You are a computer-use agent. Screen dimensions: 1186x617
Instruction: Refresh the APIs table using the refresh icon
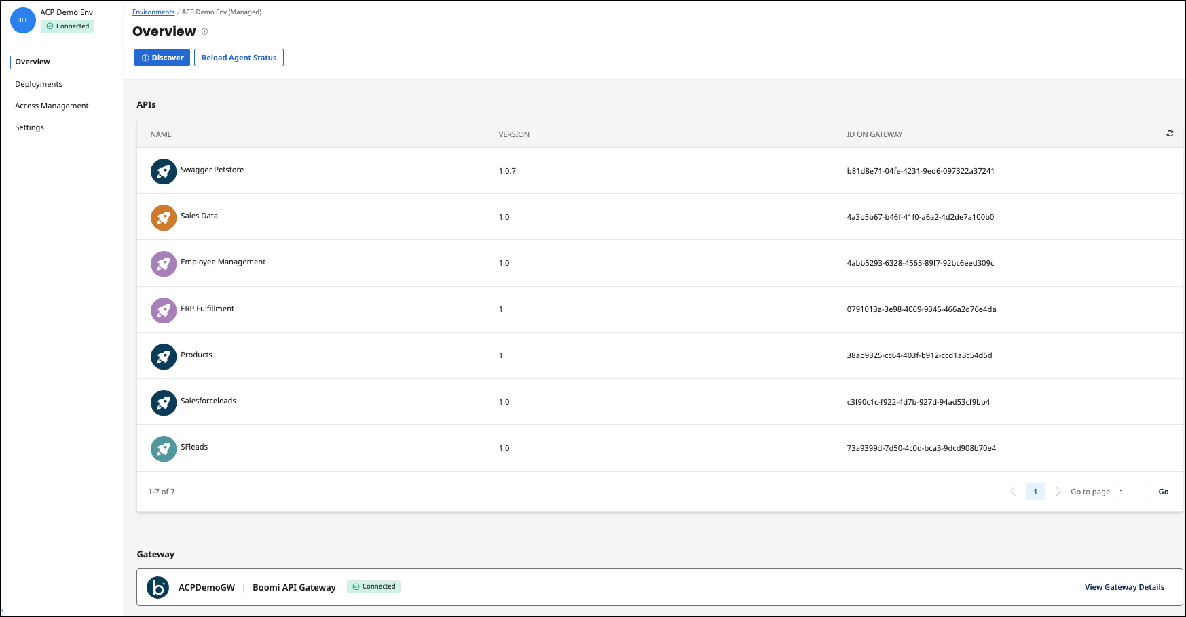[x=1170, y=134]
